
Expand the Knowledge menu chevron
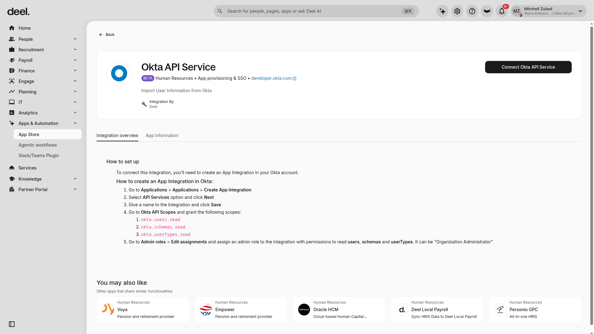pyautogui.click(x=75, y=179)
